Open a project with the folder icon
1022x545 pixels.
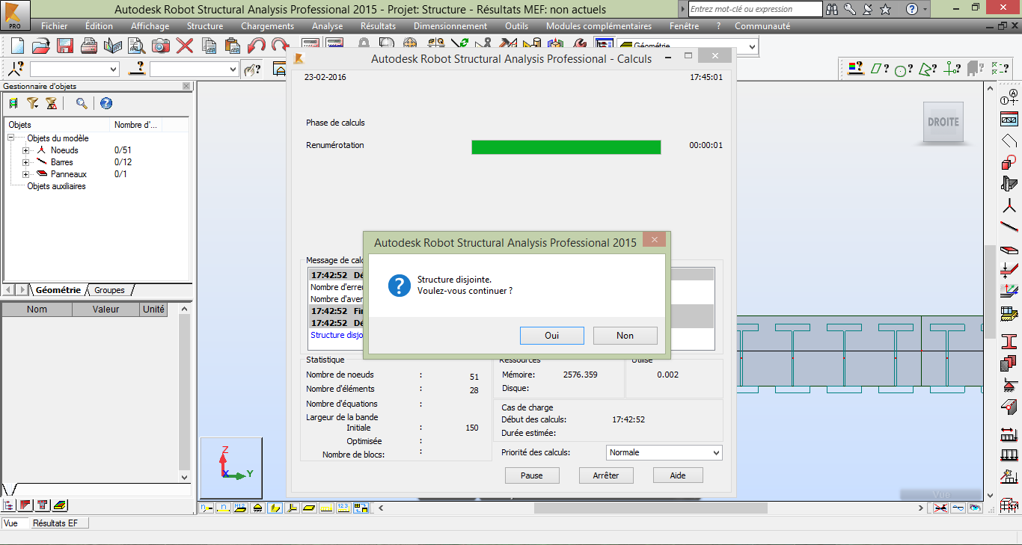pyautogui.click(x=40, y=46)
